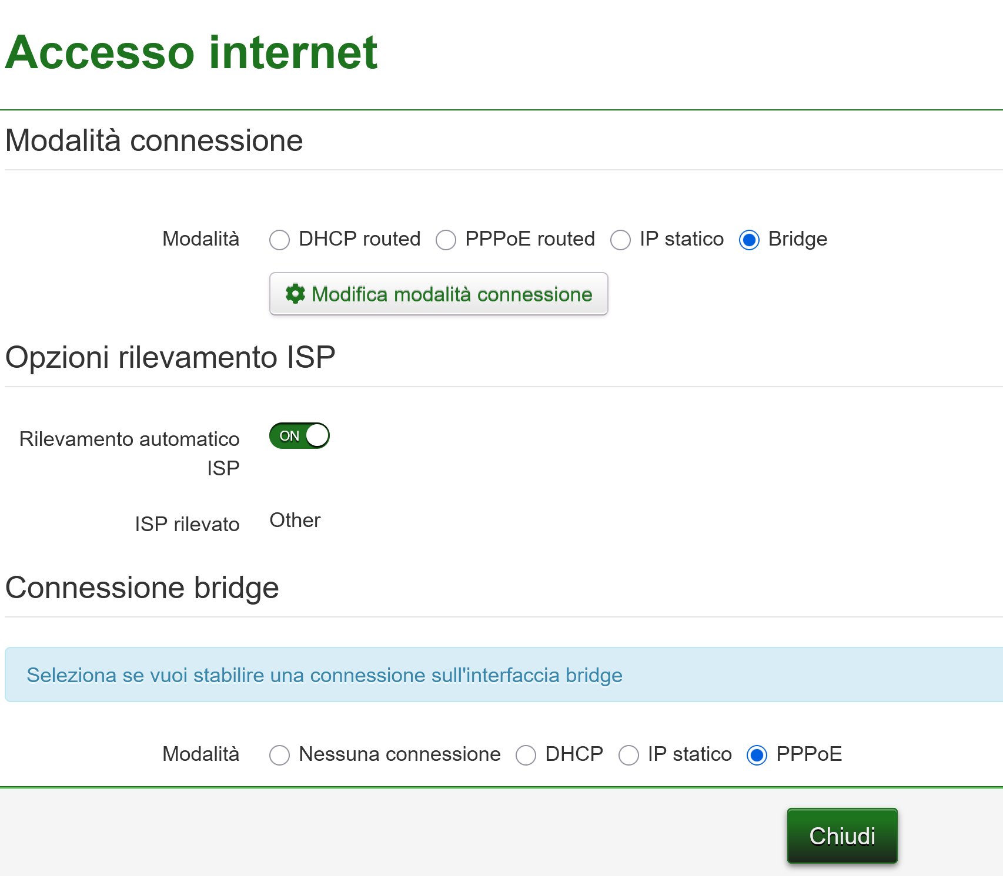Screen dimensions: 1003x876
Task: Toggle the Rilevamento automatico ISP switch
Action: coord(299,436)
